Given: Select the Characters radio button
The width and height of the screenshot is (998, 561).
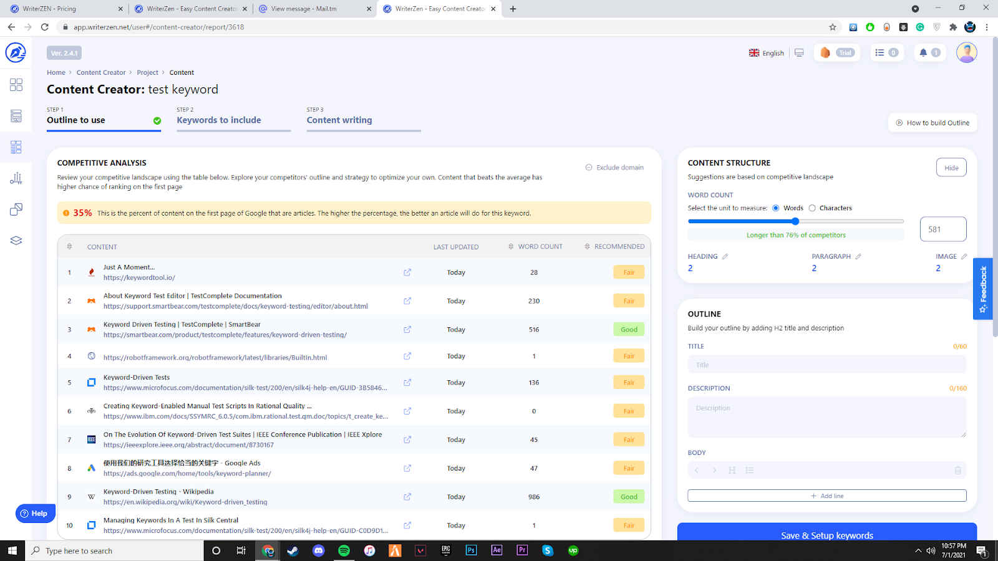Looking at the screenshot, I should (812, 208).
